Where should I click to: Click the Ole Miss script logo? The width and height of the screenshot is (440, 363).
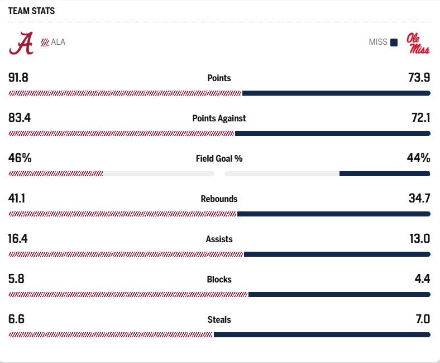[418, 43]
